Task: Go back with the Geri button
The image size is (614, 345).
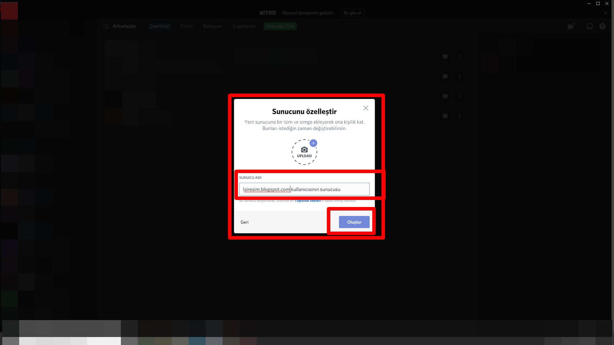Action: tap(245, 222)
